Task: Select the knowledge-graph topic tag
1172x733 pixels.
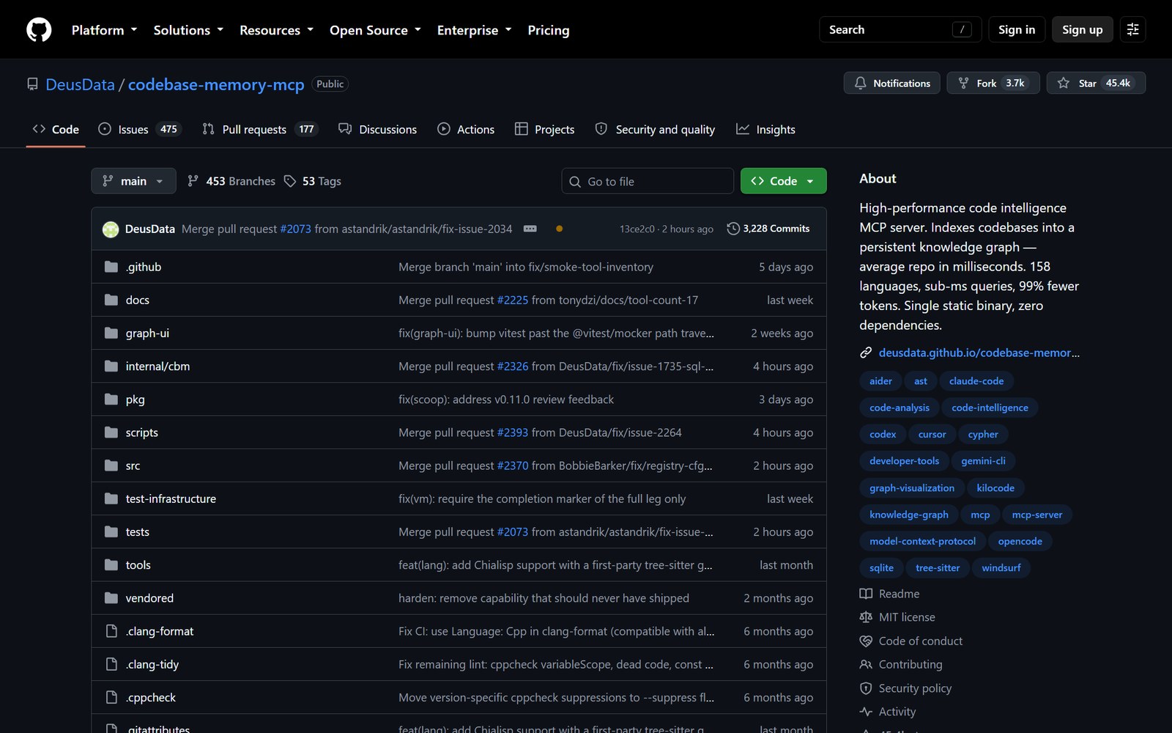Action: coord(909,515)
